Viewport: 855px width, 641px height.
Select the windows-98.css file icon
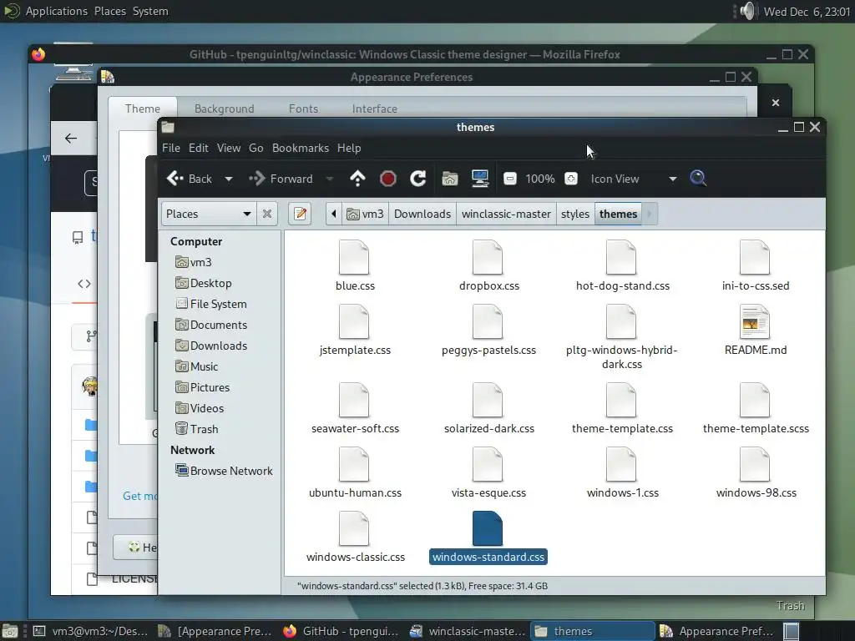click(x=755, y=464)
